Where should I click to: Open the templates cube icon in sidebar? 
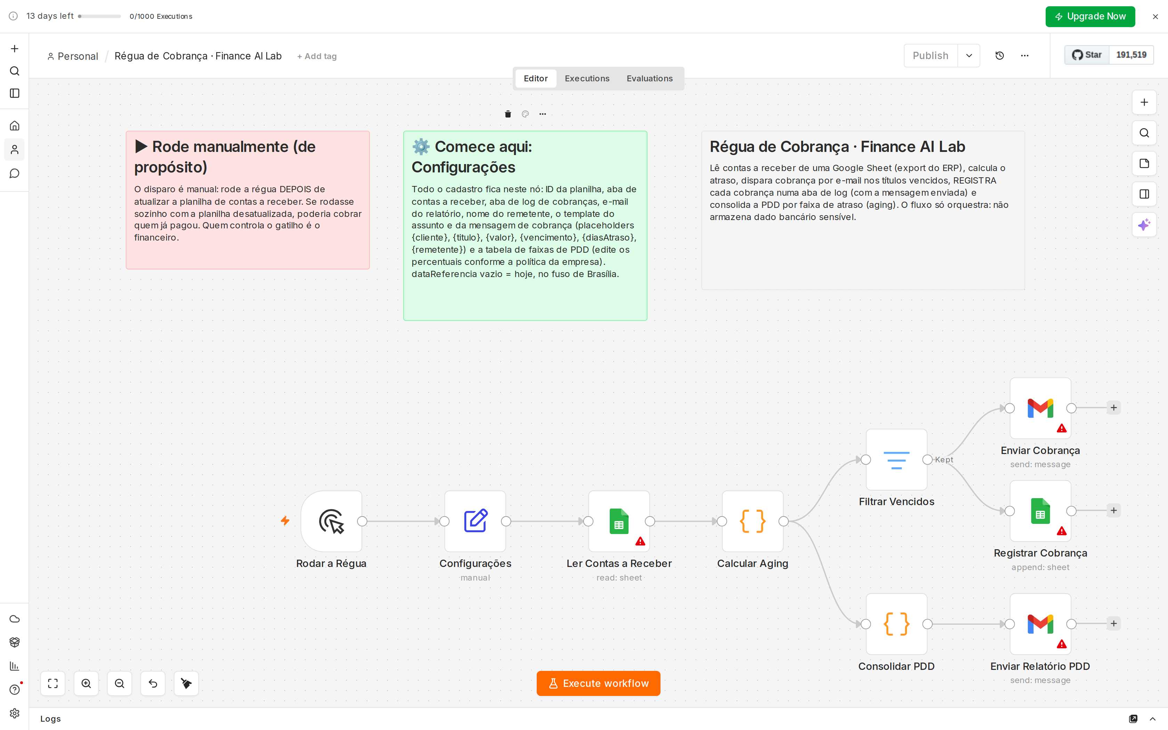pyautogui.click(x=15, y=642)
